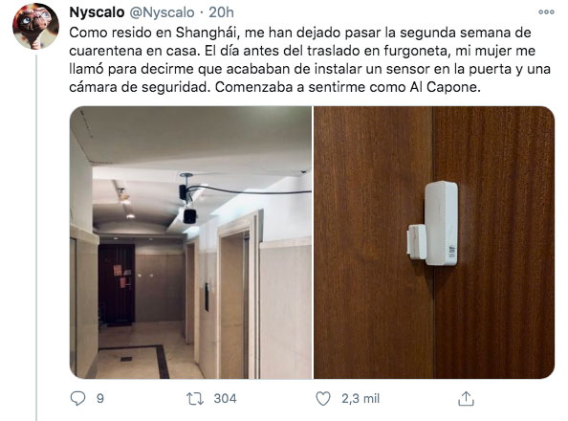Like the tweet with the heart icon
Viewport: 568px width, 421px height.
pos(323,399)
